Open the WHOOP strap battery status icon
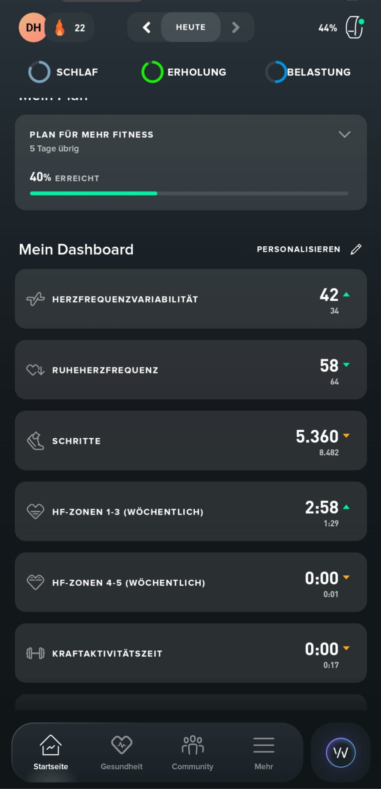Viewport: 381px width, 789px height. tap(354, 27)
